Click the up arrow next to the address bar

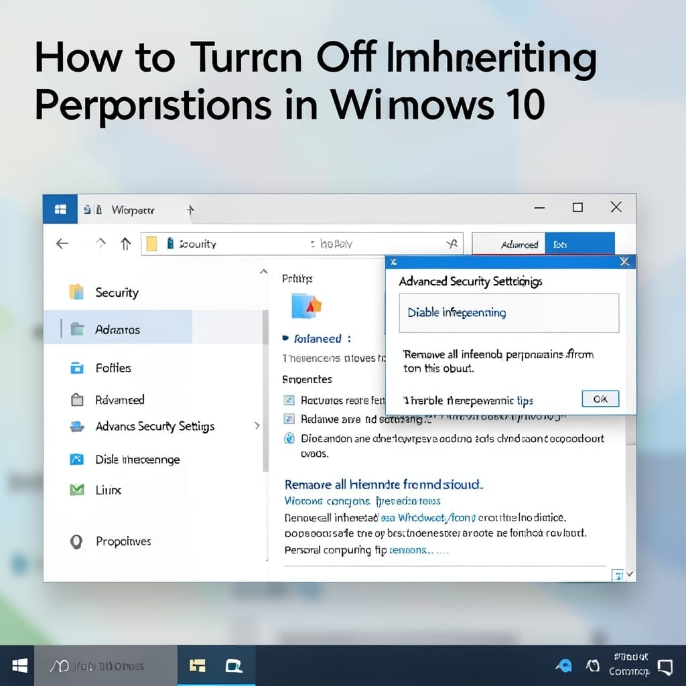(x=125, y=244)
